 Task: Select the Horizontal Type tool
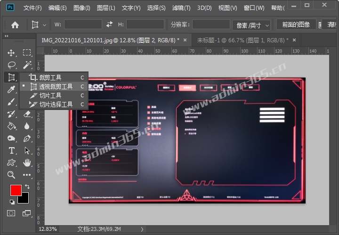[x=11, y=150]
